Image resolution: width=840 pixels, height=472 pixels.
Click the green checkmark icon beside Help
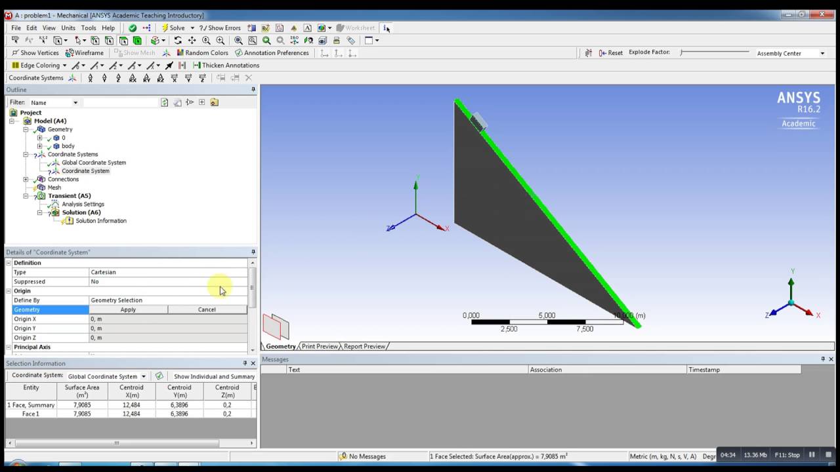pyautogui.click(x=133, y=28)
